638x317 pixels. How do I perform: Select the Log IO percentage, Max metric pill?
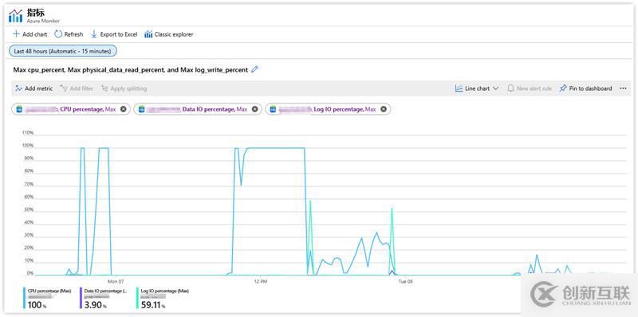point(328,109)
